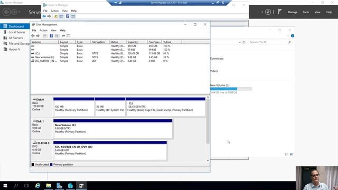Expand Server Manager navigation history dropdown
This screenshot has height=190, width=338.
point(20,12)
